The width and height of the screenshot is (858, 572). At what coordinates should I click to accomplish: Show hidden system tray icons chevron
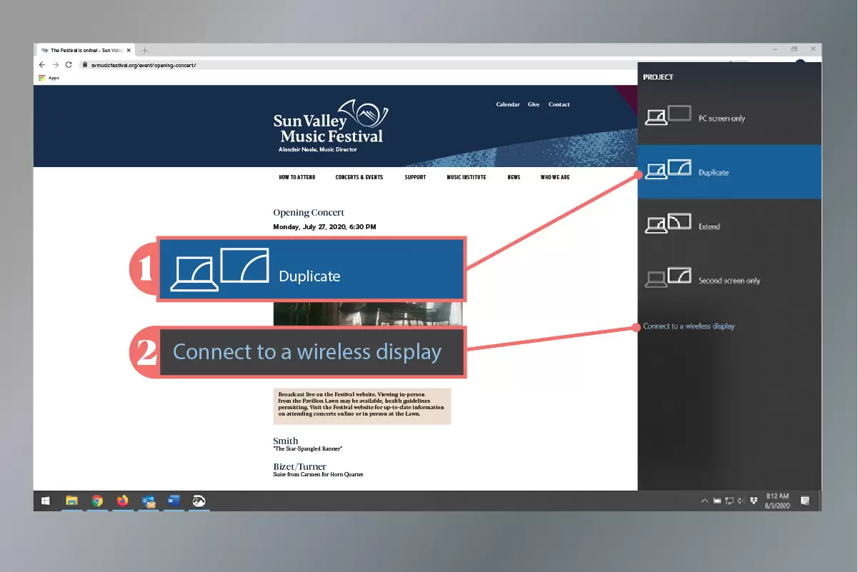coord(704,501)
